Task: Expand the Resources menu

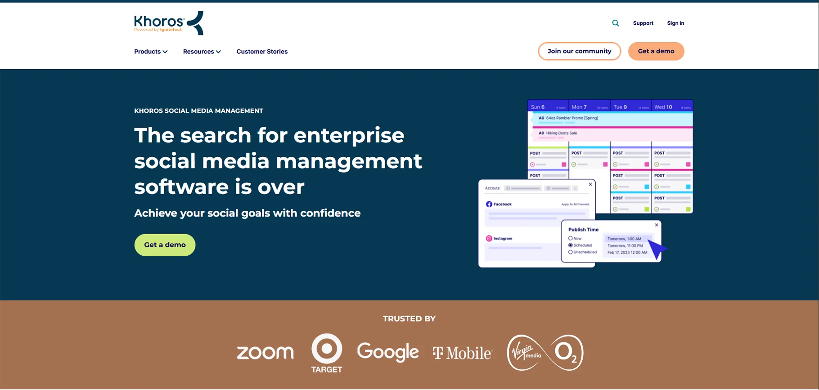Action: [202, 52]
